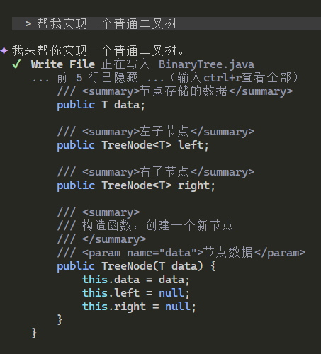
Task: Click the 左子节点 summary comment line
Action: coord(156,132)
